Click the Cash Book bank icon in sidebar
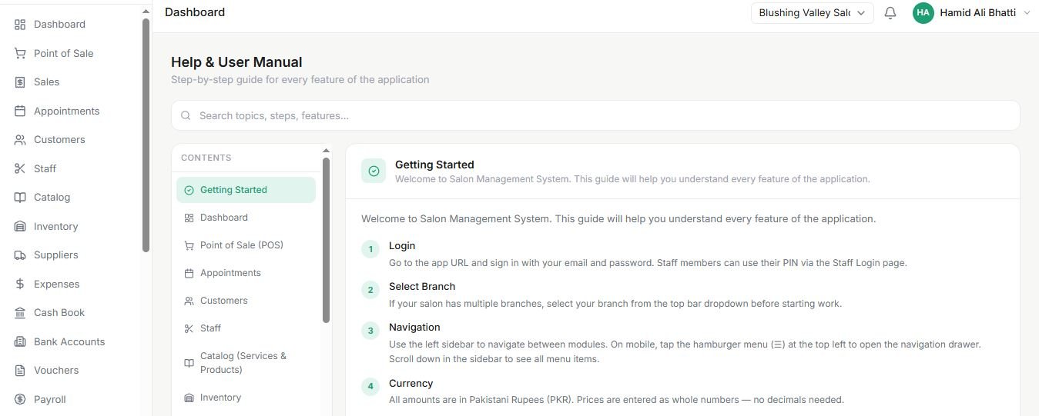 [20, 313]
